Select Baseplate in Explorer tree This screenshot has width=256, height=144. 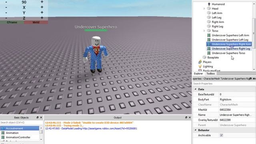213,58
